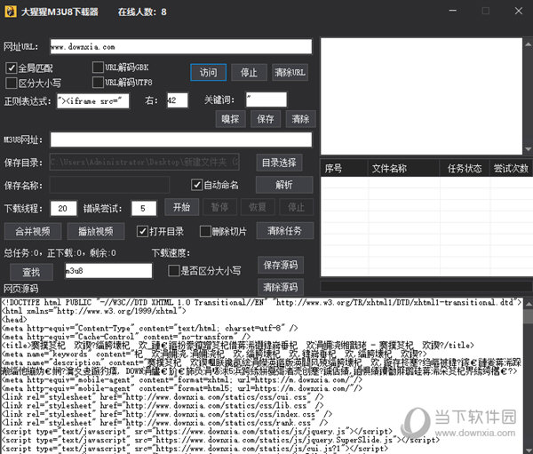This screenshot has height=454, width=533.
Task: Focus the 关键词 input field
Action: 266,100
